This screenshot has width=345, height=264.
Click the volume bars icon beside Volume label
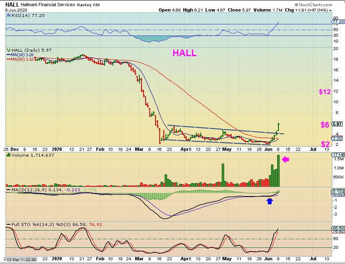coord(9,155)
